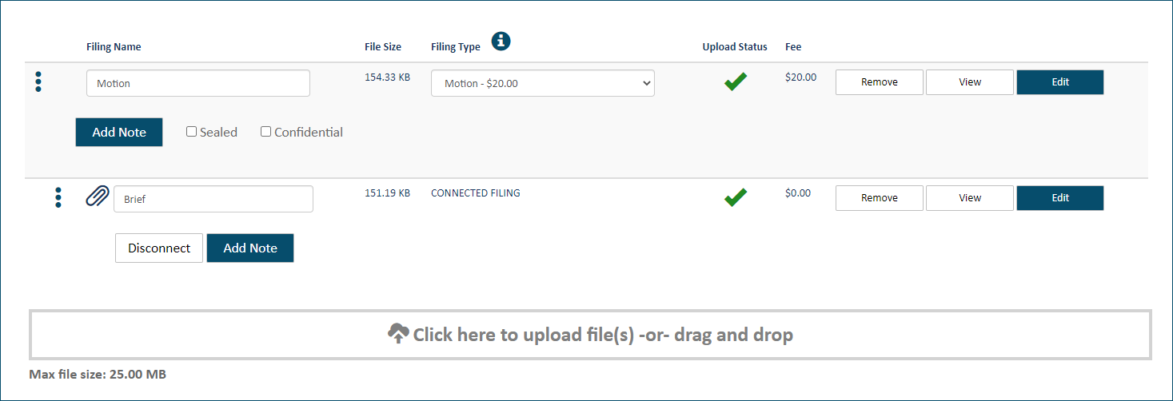Open the three-dot menu for Motion filing

(x=38, y=81)
